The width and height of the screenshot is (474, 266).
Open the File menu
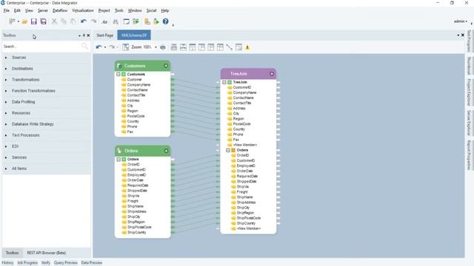coord(7,10)
